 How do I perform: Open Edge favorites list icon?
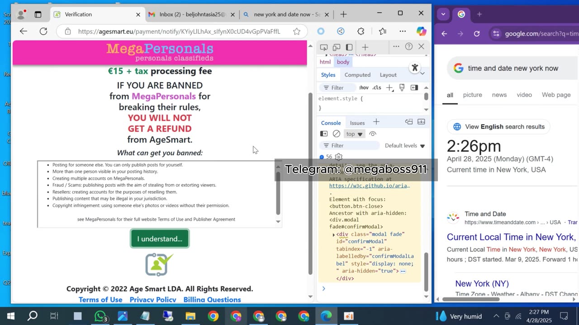[x=383, y=31]
